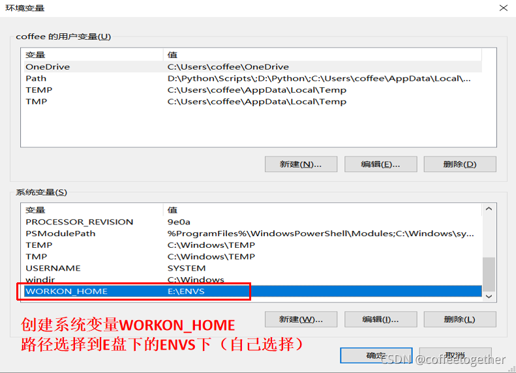Click 新建(N) to create user variable
This screenshot has height=373, width=516.
point(301,164)
